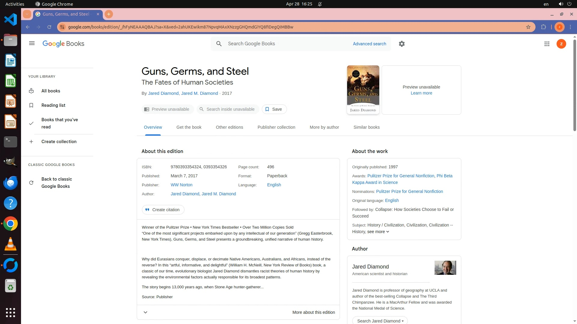577x324 pixels.
Task: Click the page's vertical scrollbar
Action: click(575, 86)
